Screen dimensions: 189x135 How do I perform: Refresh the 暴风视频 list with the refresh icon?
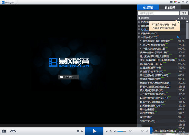click(x=139, y=18)
